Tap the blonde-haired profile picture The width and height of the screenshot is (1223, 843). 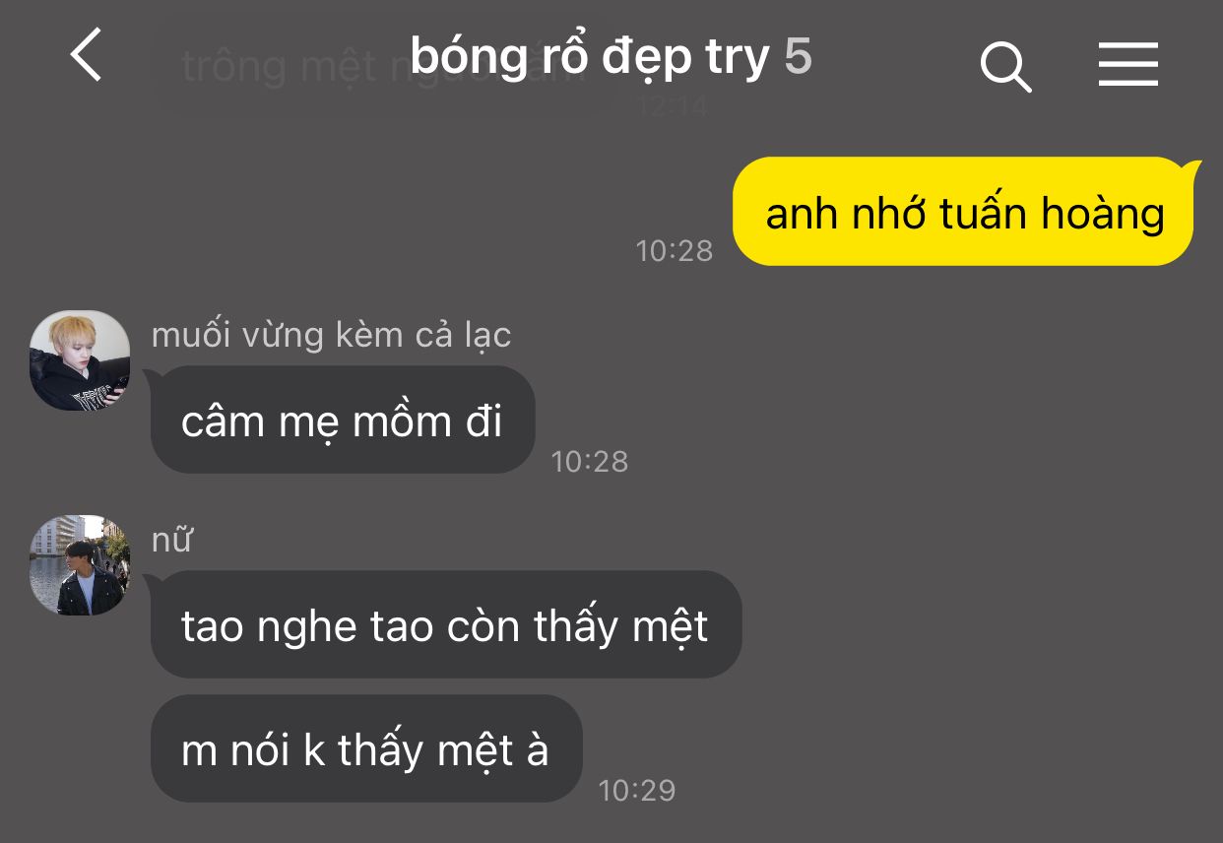coord(80,360)
